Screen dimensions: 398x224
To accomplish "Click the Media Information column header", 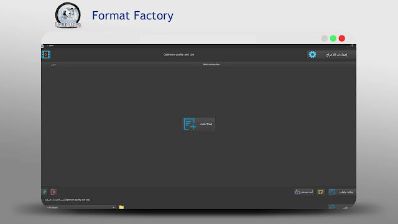I will point(211,65).
